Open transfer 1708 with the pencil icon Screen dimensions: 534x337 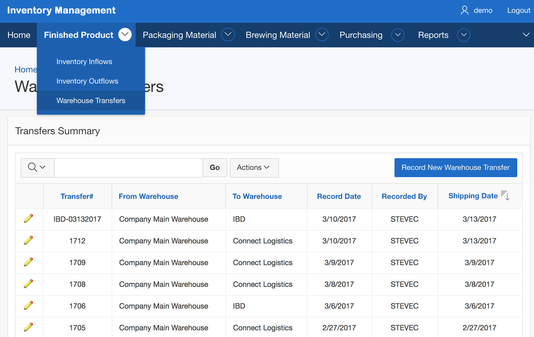coord(28,284)
